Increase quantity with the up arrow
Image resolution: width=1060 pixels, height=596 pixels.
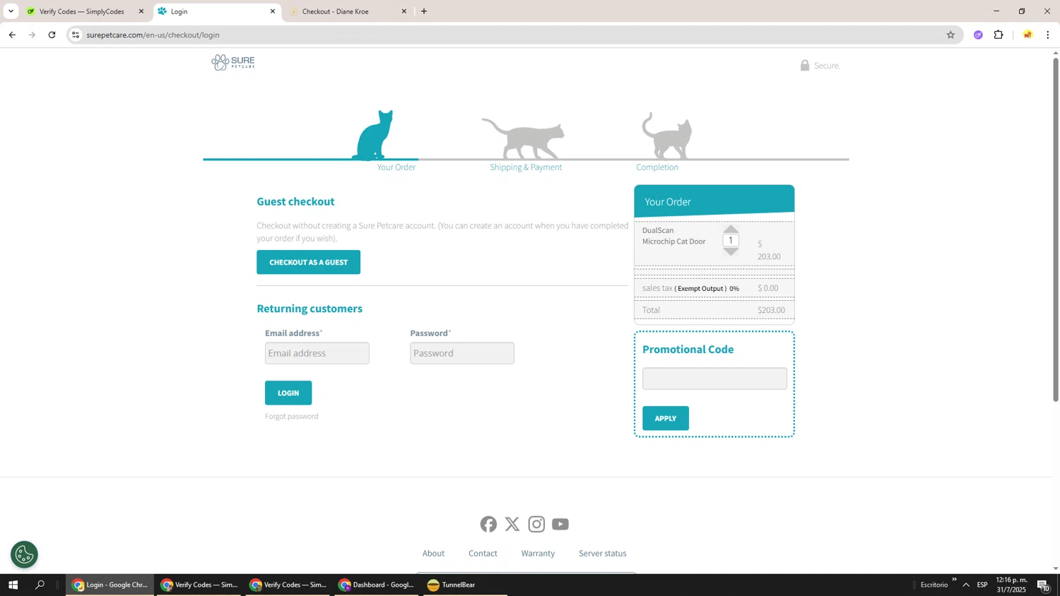731,230
